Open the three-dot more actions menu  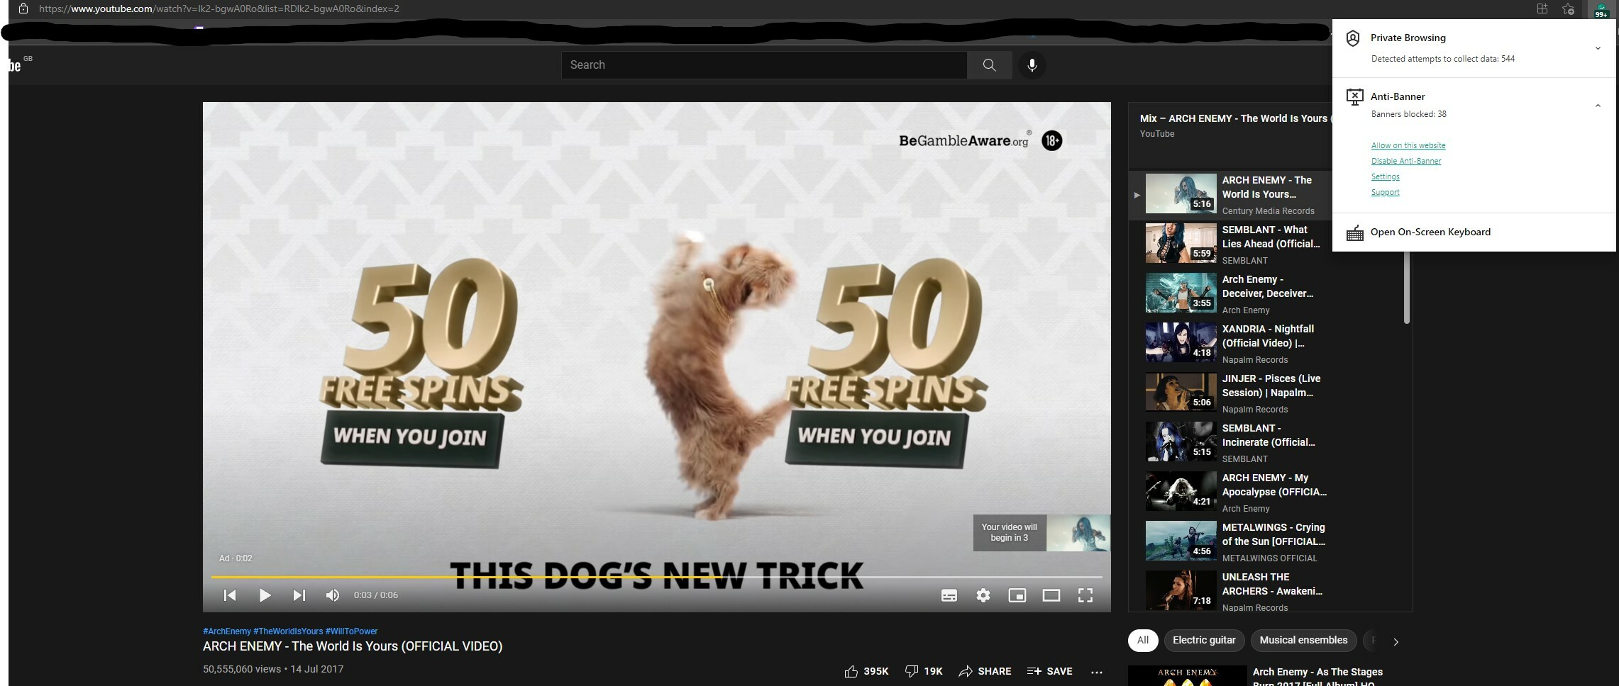[x=1097, y=672]
